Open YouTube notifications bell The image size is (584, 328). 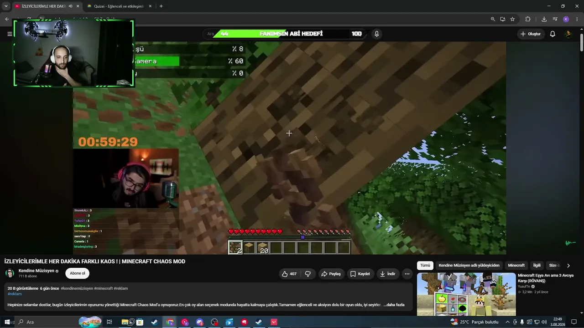553,34
